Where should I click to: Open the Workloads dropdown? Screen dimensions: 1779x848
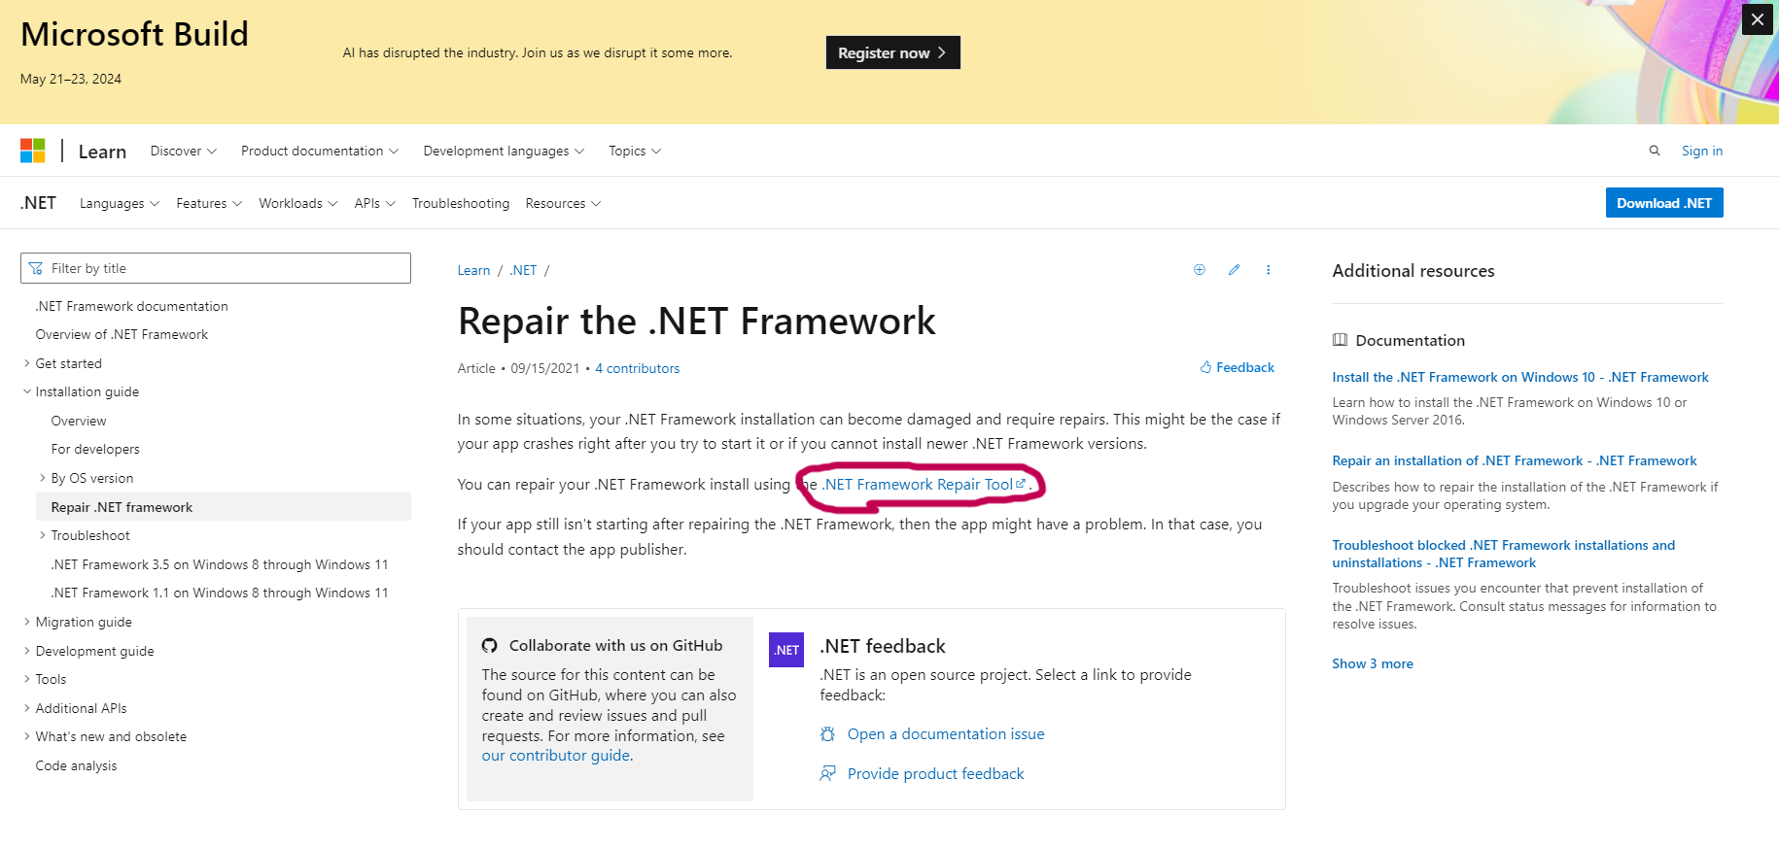pos(298,203)
